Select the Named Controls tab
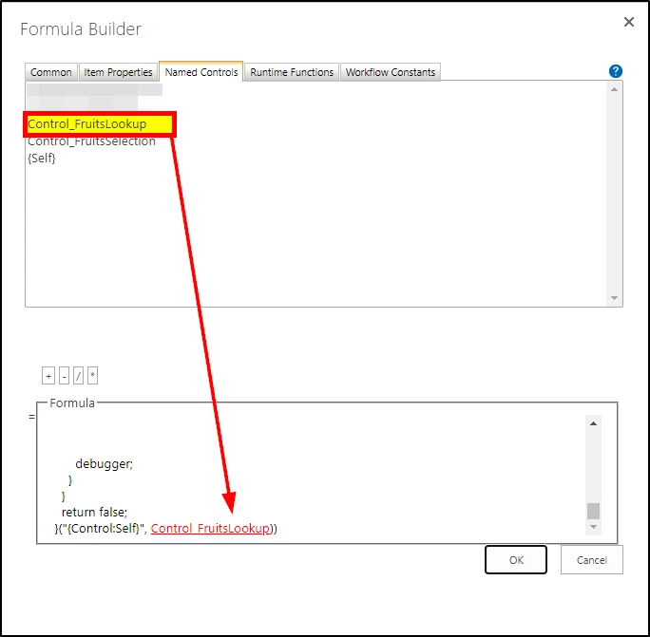The height and width of the screenshot is (637, 650). (201, 71)
